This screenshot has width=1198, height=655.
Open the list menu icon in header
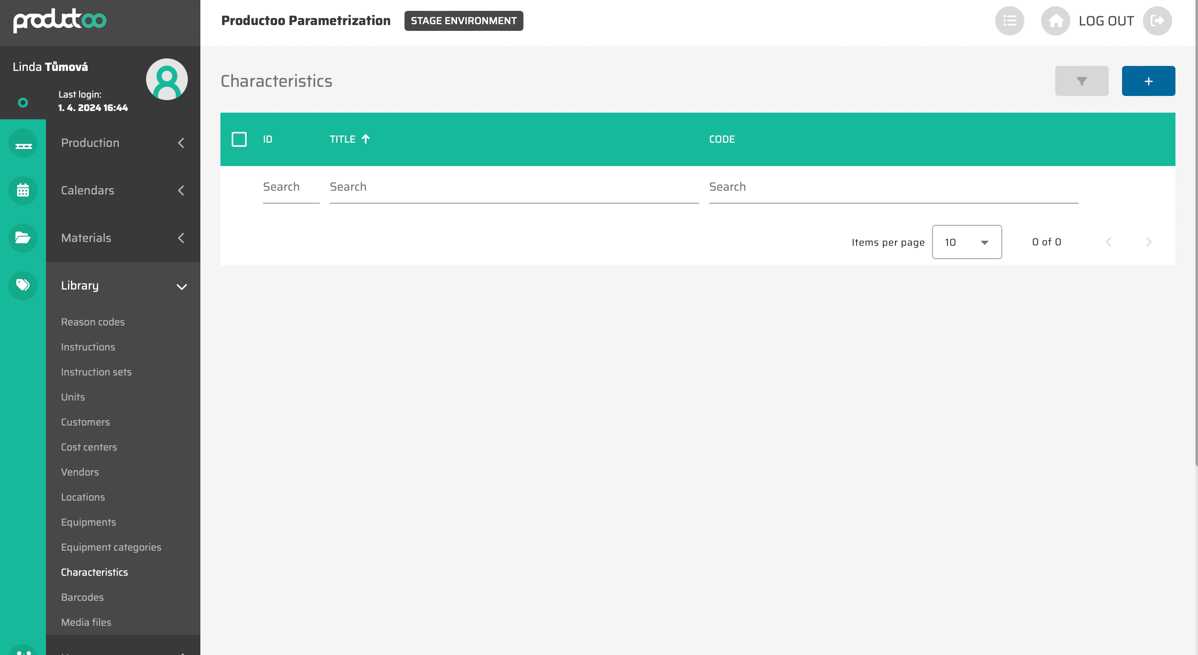click(x=1009, y=21)
